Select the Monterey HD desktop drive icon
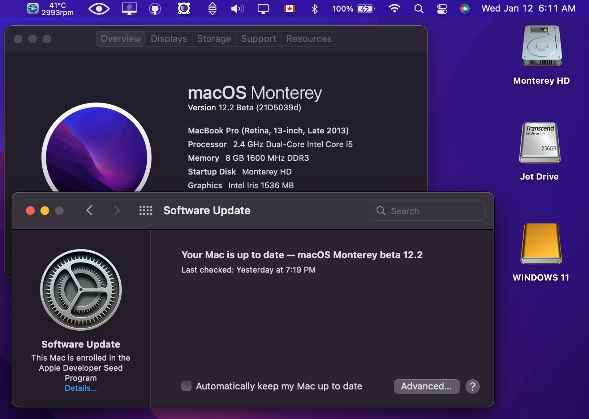The width and height of the screenshot is (589, 419). coord(542,46)
